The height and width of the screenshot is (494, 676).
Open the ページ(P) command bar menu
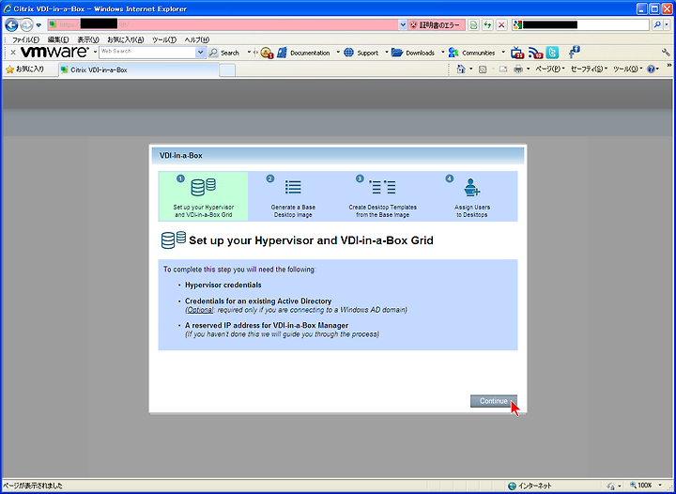550,69
